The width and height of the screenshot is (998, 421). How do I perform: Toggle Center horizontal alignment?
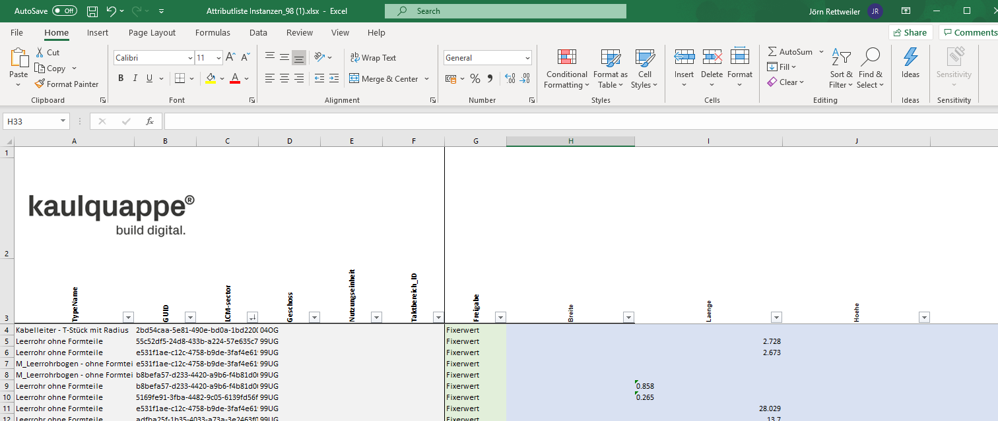(284, 78)
